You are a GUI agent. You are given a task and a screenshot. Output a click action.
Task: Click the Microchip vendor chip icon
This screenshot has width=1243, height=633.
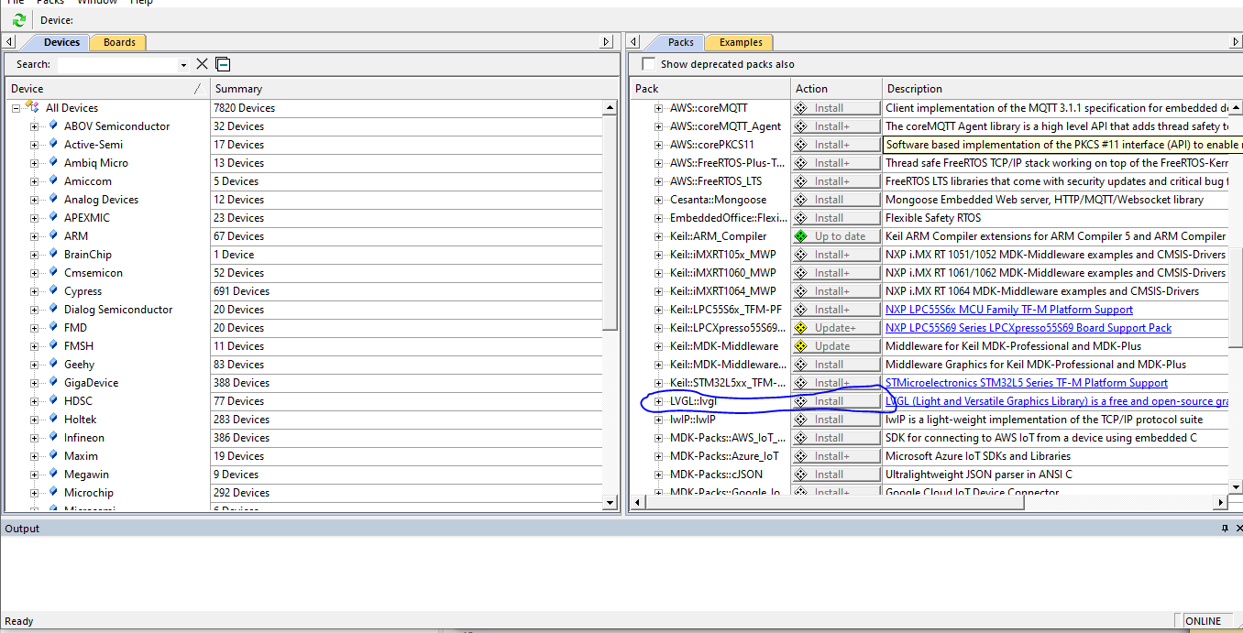click(53, 492)
